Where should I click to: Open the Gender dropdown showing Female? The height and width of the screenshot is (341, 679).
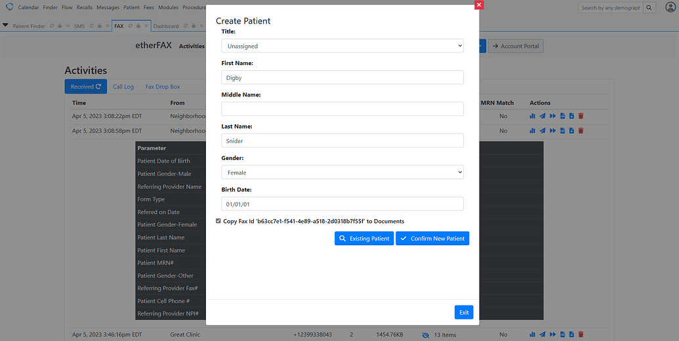point(342,172)
